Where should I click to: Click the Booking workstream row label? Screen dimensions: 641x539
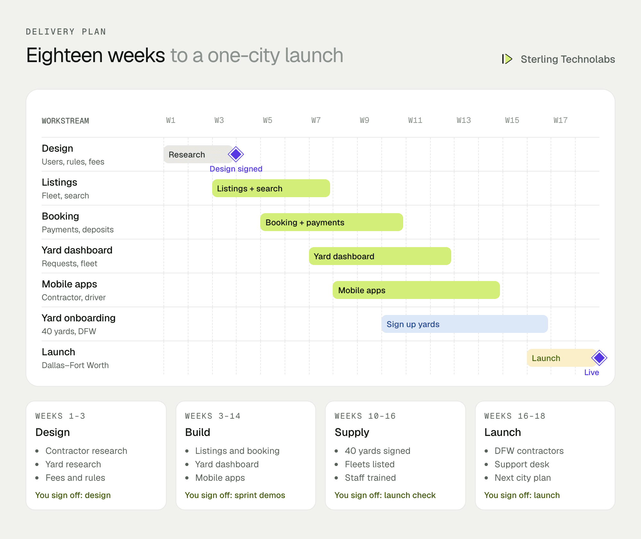click(60, 216)
